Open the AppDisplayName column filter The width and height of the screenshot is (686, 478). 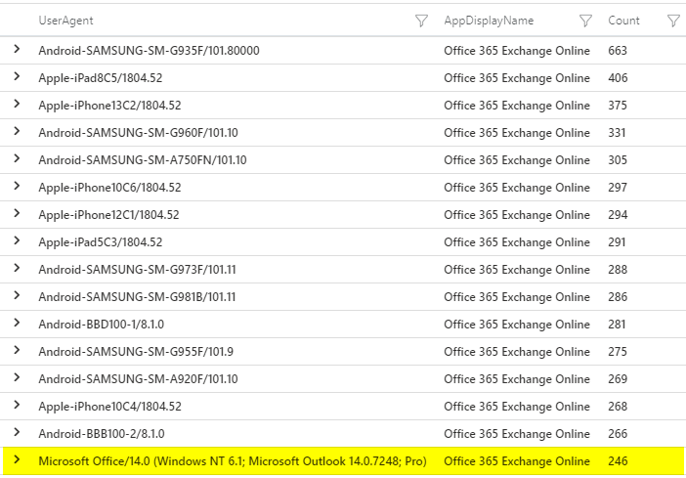(585, 21)
